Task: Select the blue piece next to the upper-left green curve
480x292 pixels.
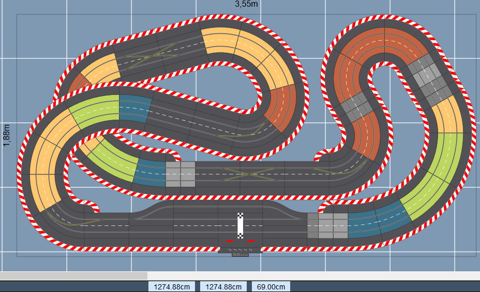Action: coord(134,108)
